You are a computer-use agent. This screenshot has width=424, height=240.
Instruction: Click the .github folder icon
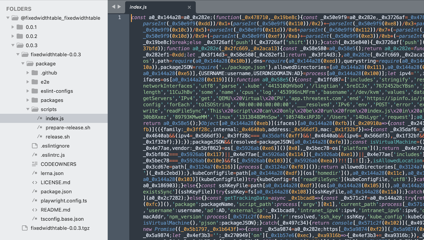coord(35,73)
